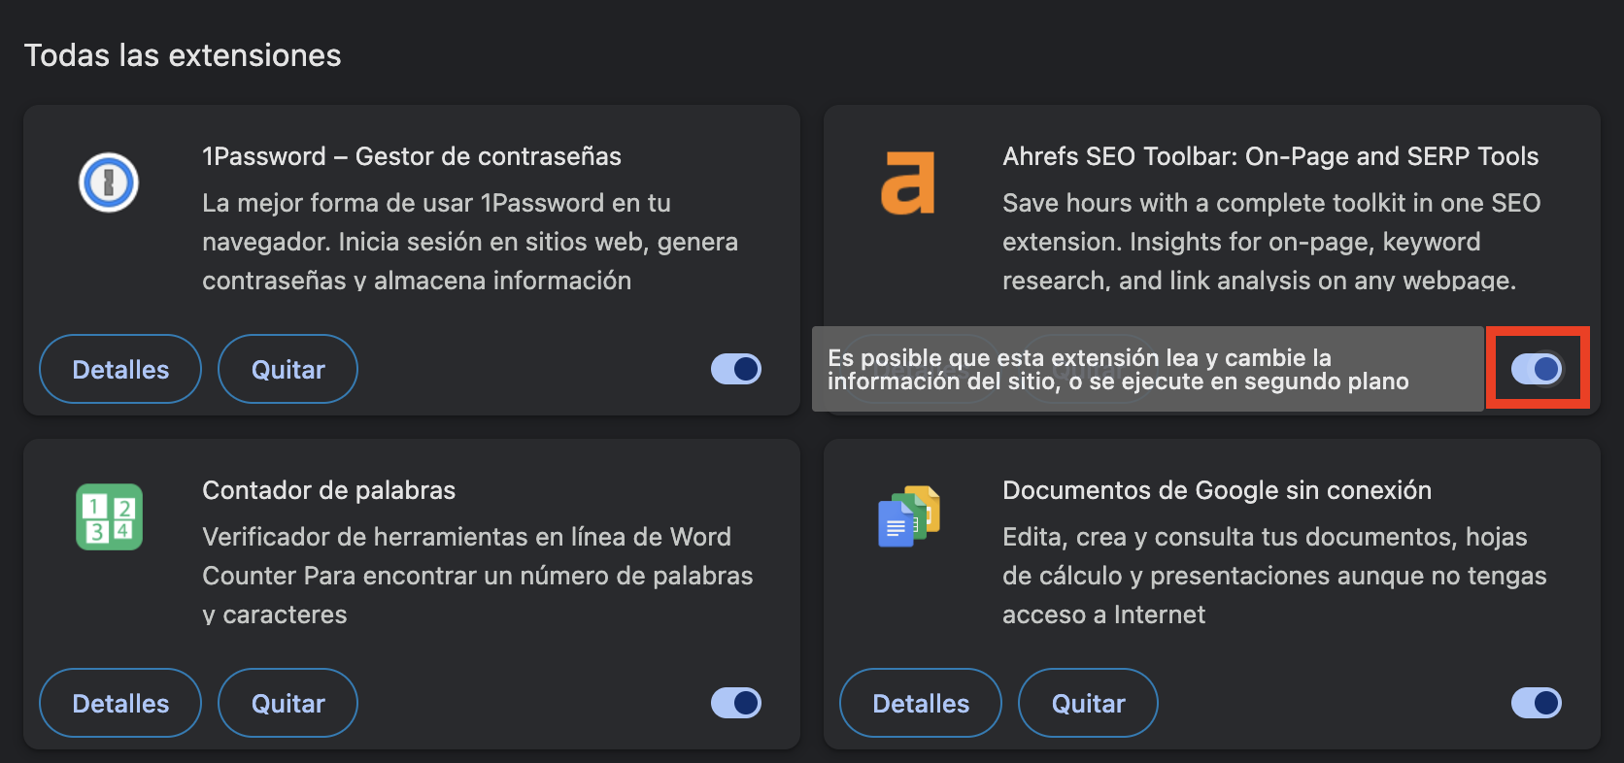Click the orange Ahrefs logo icon
This screenshot has width=1624, height=763.
(x=907, y=182)
